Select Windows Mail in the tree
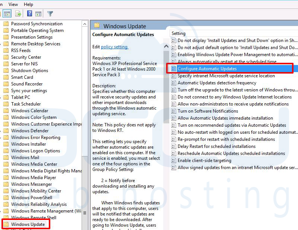Viewport: 298px width, 230px height. point(25,158)
